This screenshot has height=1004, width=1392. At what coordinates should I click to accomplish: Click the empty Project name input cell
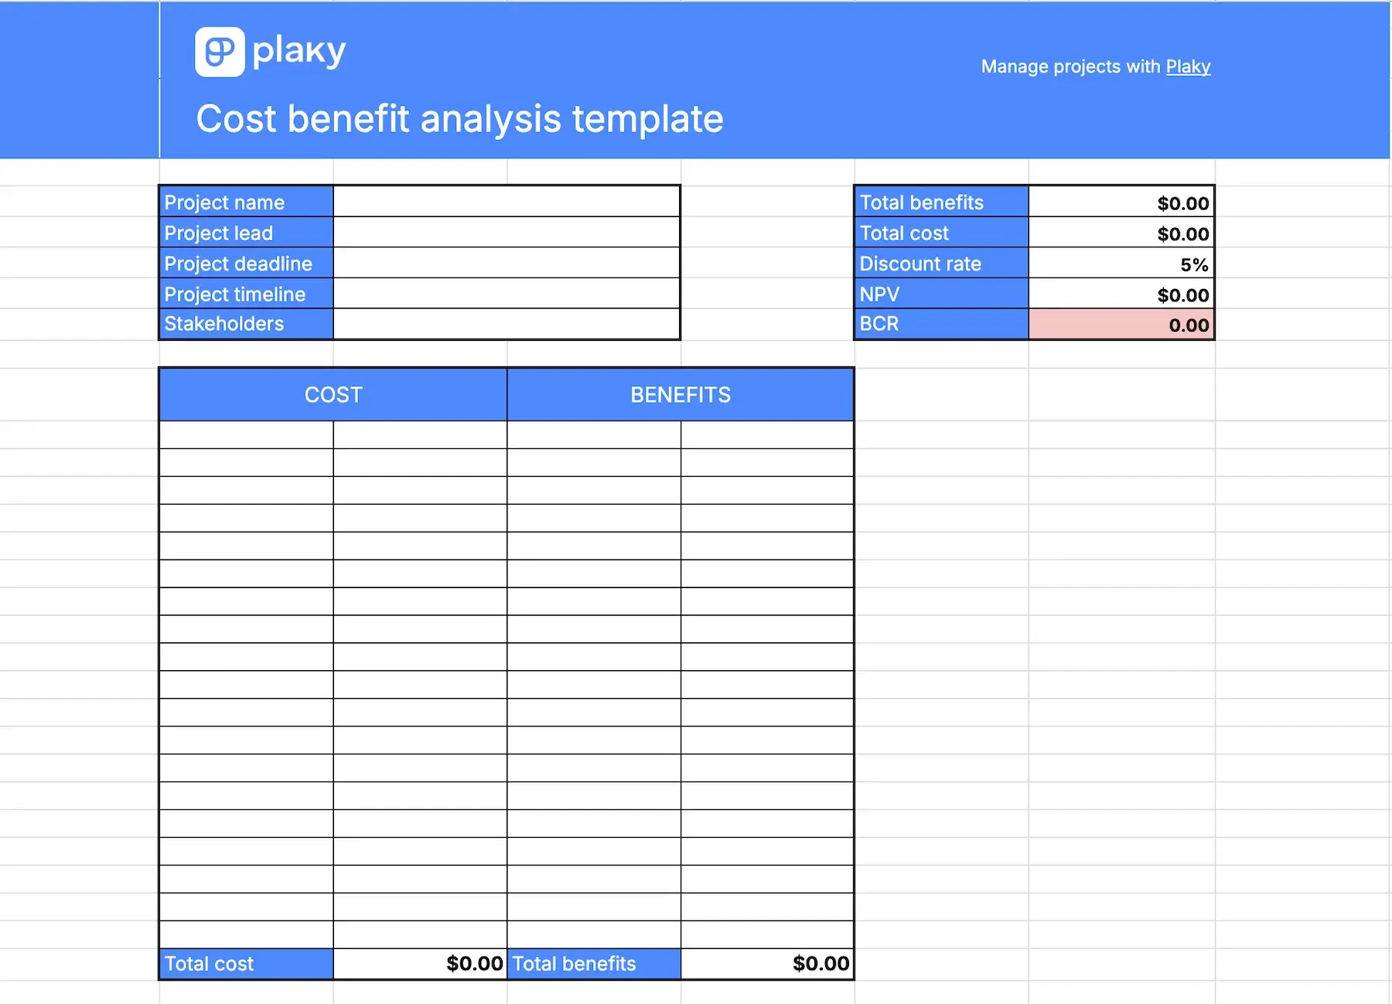pos(507,202)
